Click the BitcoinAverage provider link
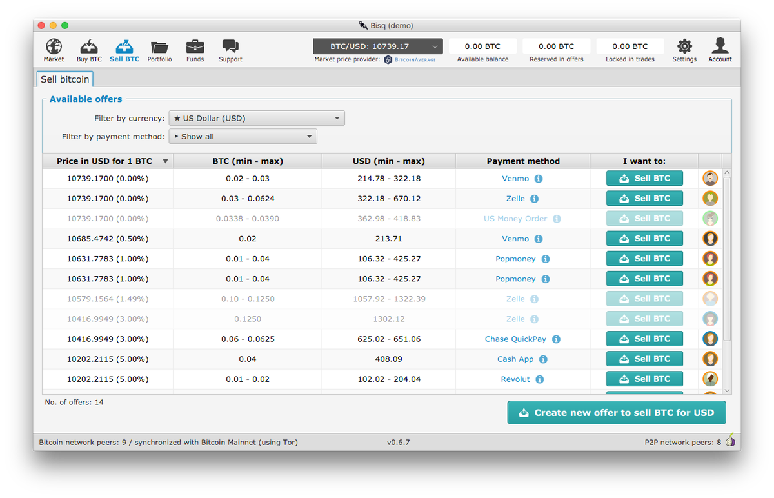Screen dimensions: 774x498 coord(410,59)
